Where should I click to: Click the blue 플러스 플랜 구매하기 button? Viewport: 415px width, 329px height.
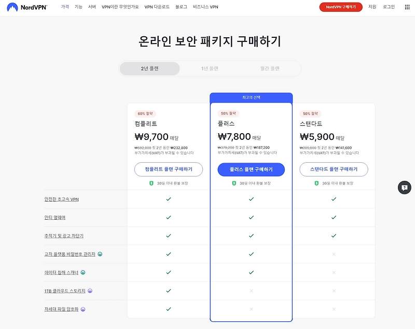251,170
